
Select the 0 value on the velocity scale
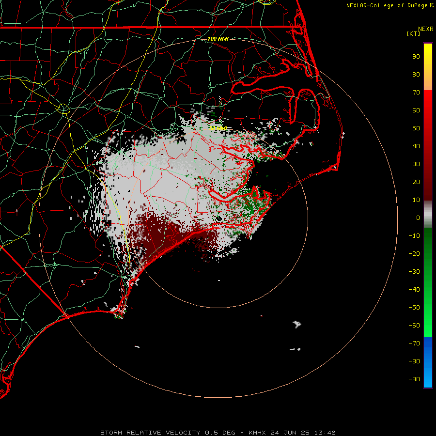418,218
